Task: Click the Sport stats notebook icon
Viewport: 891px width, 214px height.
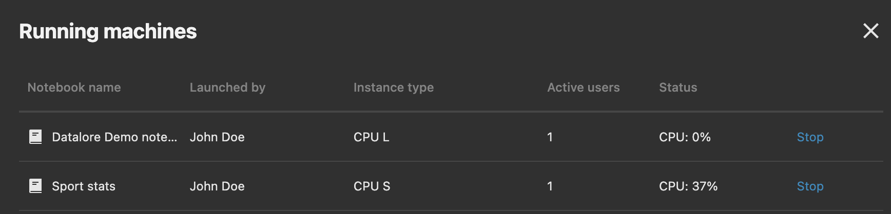Action: pyautogui.click(x=35, y=186)
